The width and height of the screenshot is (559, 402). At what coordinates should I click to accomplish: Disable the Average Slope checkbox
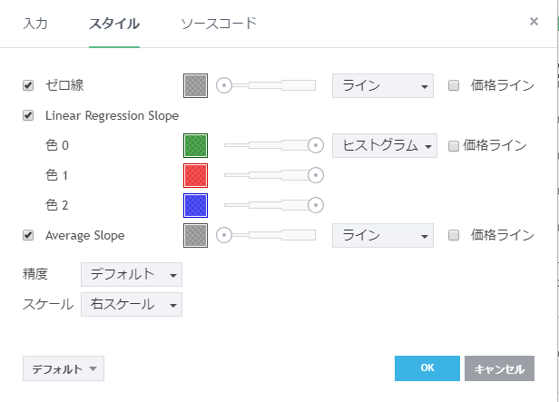click(x=28, y=235)
